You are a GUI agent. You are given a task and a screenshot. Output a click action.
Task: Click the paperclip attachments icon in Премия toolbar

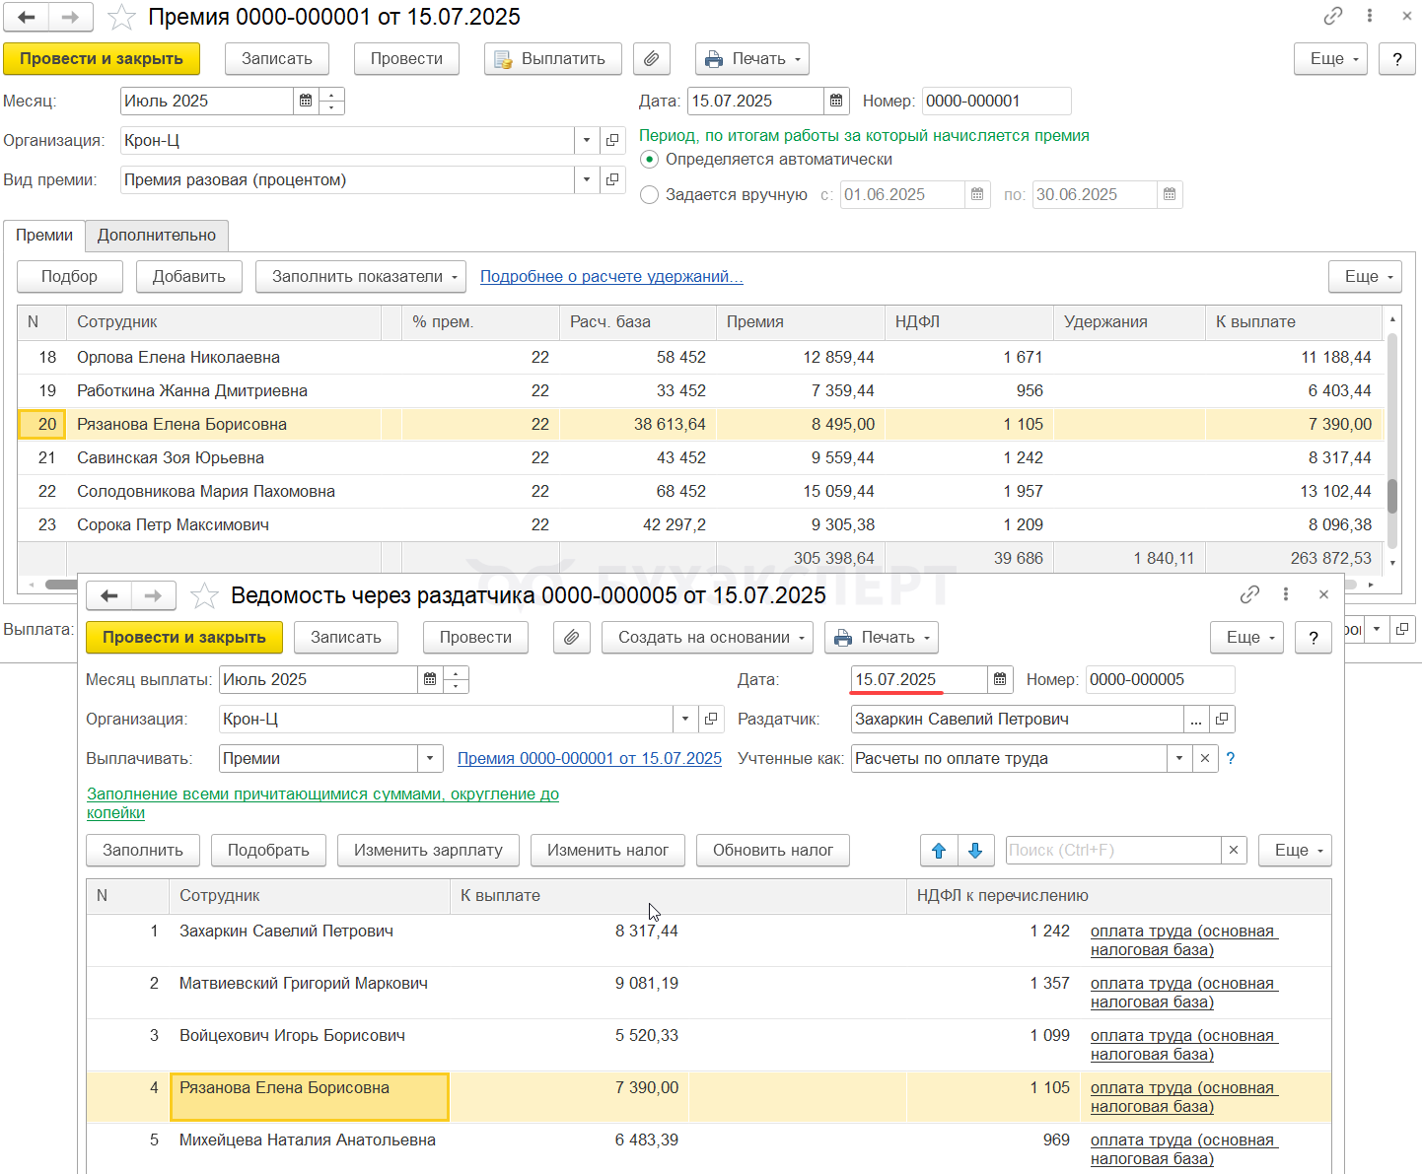tap(651, 59)
